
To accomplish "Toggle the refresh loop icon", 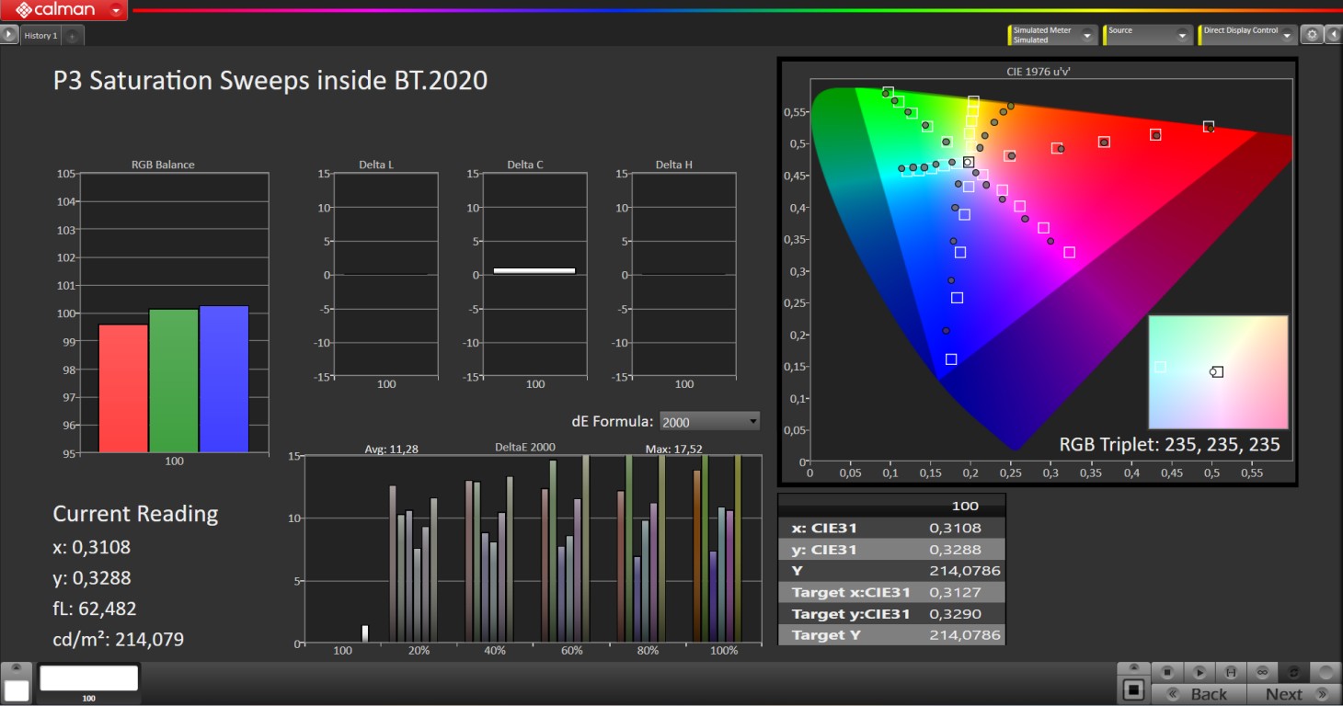I will tap(1293, 672).
